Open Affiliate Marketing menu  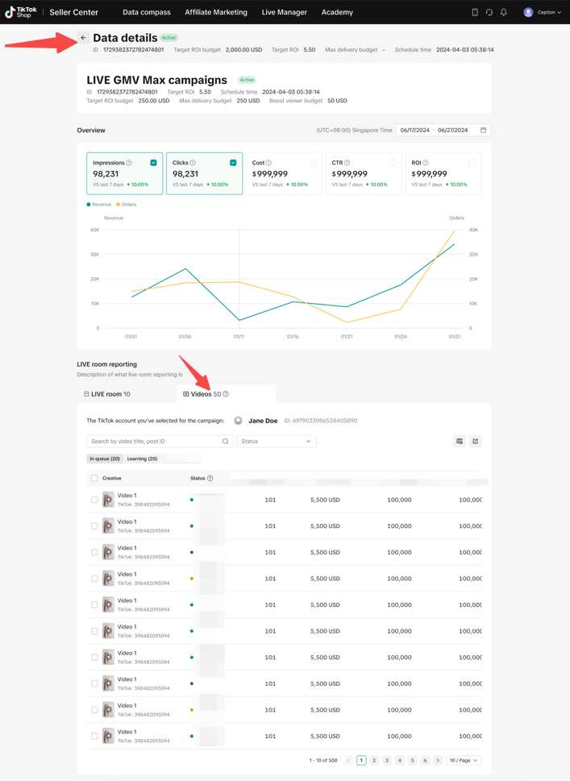point(216,12)
